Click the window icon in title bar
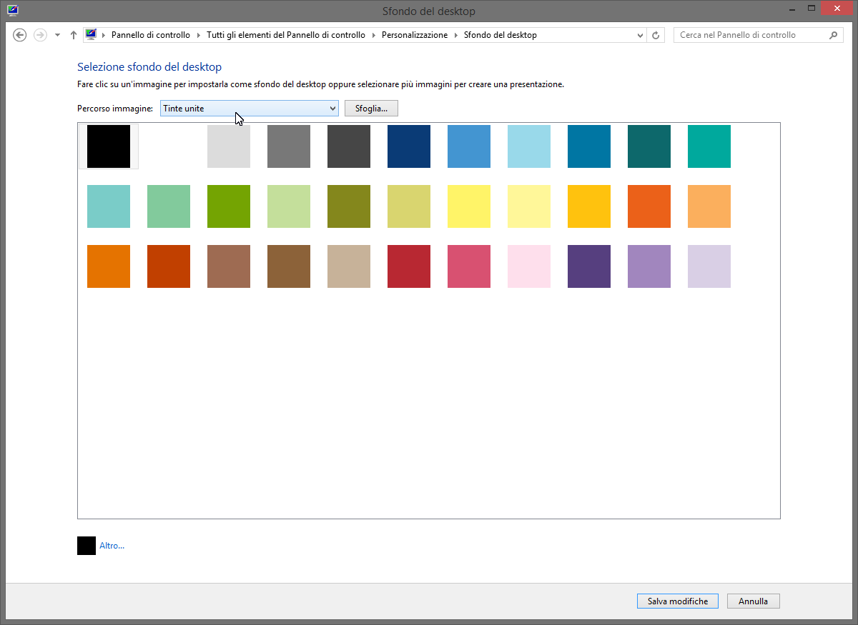 [x=12, y=10]
